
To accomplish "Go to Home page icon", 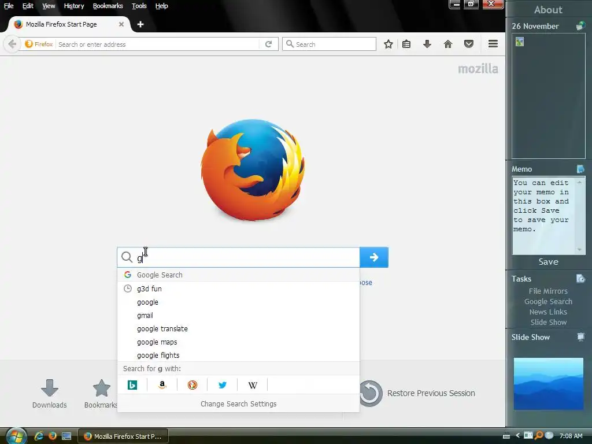I will pos(448,44).
